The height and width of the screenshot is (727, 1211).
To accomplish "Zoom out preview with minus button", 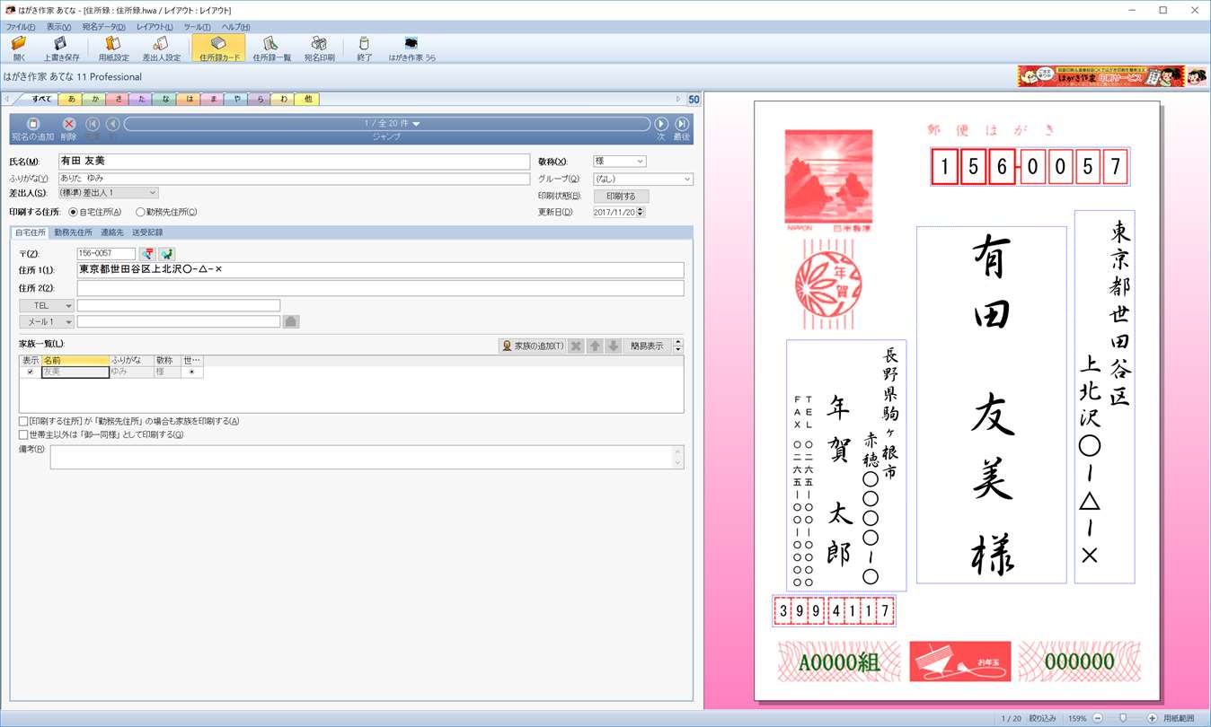I will click(1098, 719).
